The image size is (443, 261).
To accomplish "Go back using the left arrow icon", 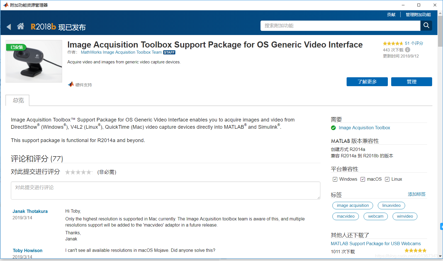I will pos(9,27).
